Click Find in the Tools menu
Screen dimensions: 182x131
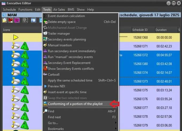coord(51,111)
